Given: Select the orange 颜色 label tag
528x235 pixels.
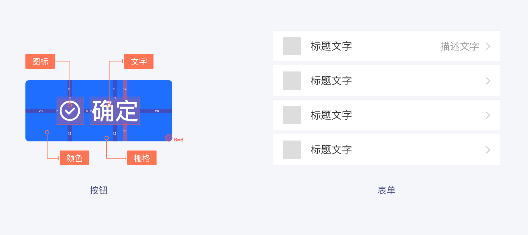Looking at the screenshot, I should pos(74,158).
